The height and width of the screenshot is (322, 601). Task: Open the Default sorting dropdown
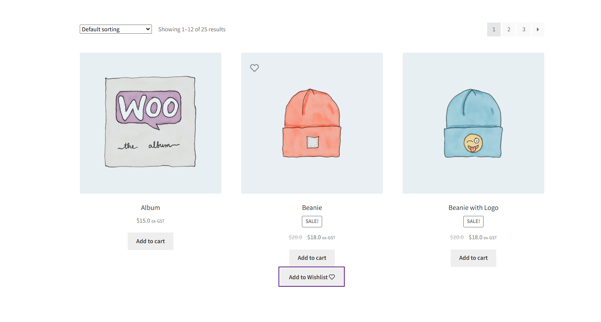(x=115, y=29)
